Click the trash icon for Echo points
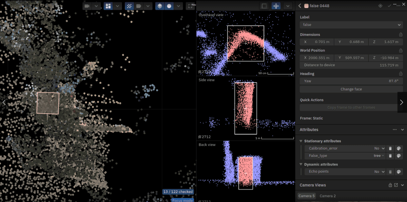Screen dimensions: 407x202 click(390, 172)
